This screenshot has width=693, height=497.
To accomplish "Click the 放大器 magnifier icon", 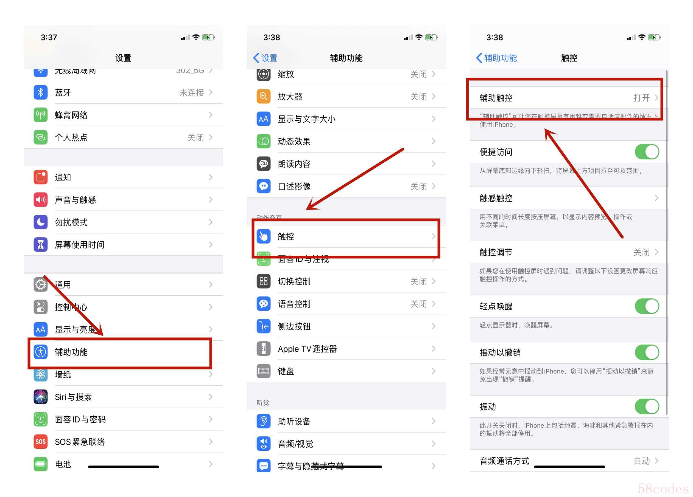I will pos(263,97).
